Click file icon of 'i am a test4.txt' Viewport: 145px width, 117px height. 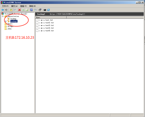point(37,28)
